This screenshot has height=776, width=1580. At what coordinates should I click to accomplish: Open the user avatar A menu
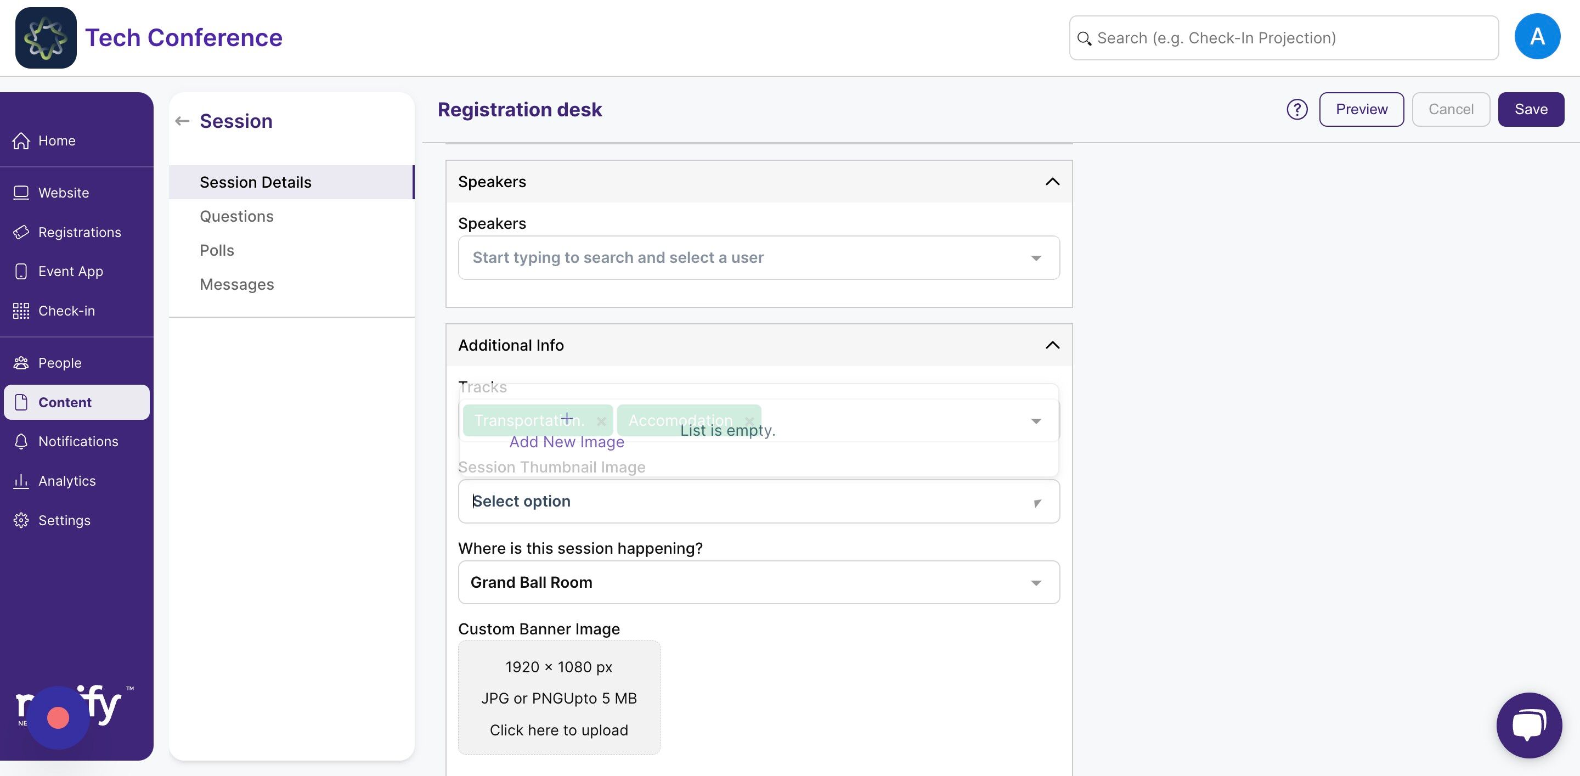tap(1537, 37)
